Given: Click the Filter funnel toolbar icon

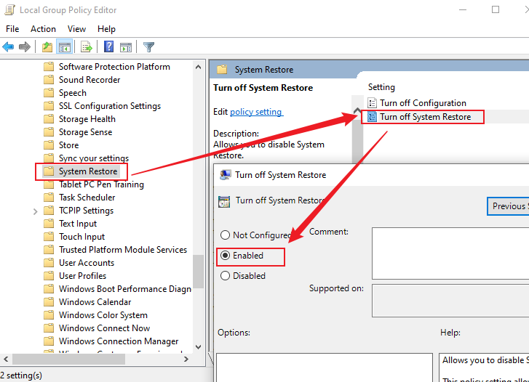Looking at the screenshot, I should [149, 47].
